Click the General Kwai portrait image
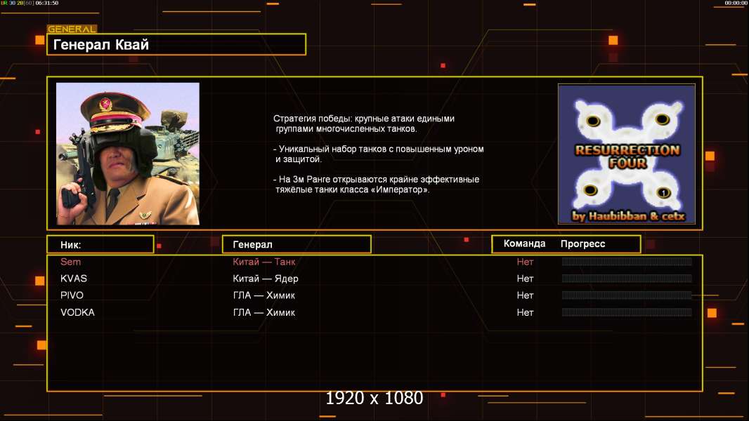This screenshot has height=421, width=749. click(128, 154)
